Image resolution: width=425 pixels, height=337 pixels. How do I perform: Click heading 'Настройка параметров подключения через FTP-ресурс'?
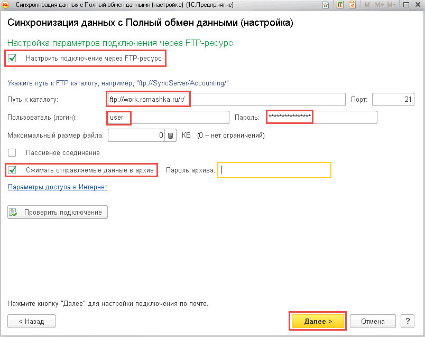[120, 43]
